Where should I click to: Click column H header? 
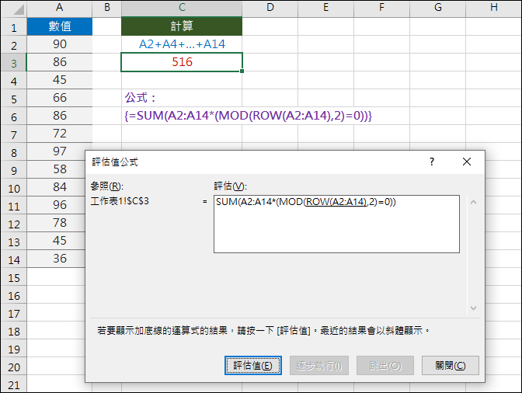[x=494, y=8]
